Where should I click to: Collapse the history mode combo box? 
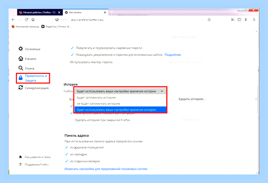click(x=120, y=91)
